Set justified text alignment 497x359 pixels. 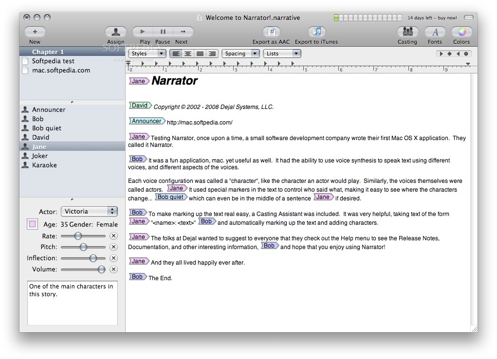pyautogui.click(x=200, y=54)
